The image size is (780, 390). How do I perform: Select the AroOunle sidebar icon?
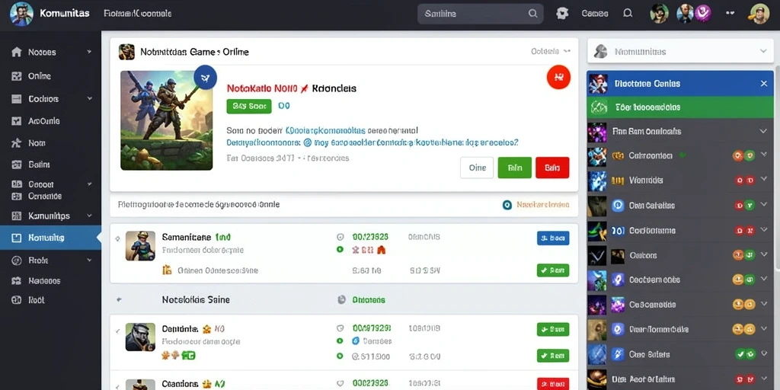[17, 121]
